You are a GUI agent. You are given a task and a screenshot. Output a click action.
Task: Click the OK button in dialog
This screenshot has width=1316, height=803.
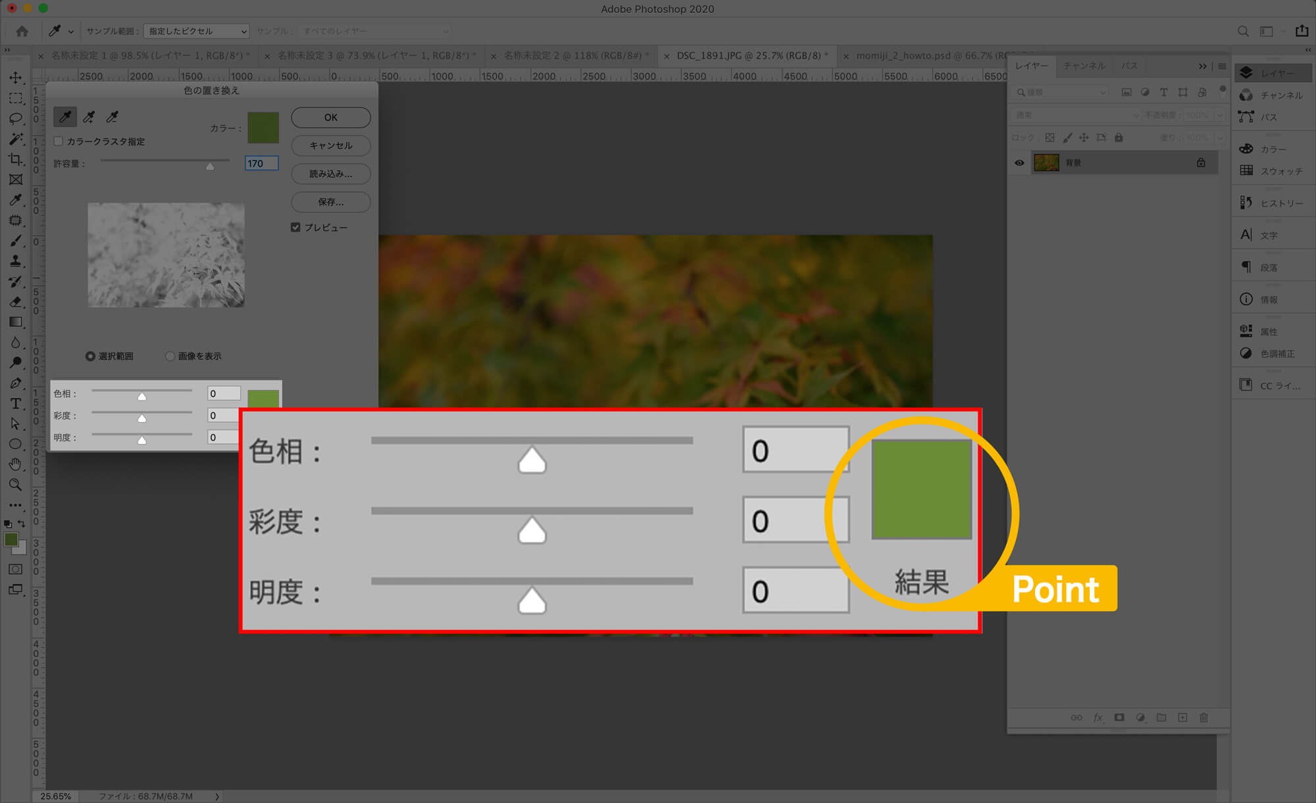(x=330, y=117)
